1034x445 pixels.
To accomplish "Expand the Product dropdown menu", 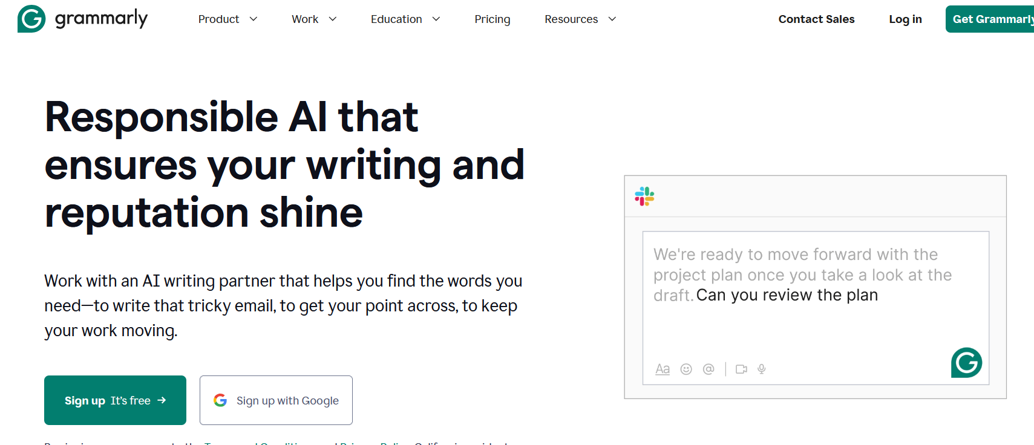I will [227, 19].
